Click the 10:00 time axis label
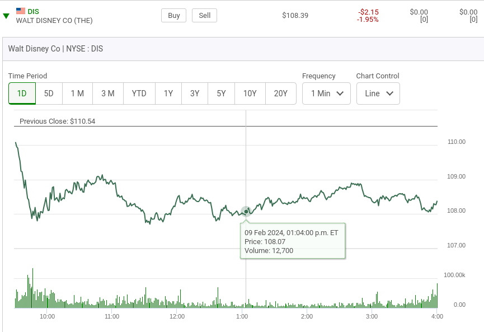The width and height of the screenshot is (484, 332). (x=47, y=316)
